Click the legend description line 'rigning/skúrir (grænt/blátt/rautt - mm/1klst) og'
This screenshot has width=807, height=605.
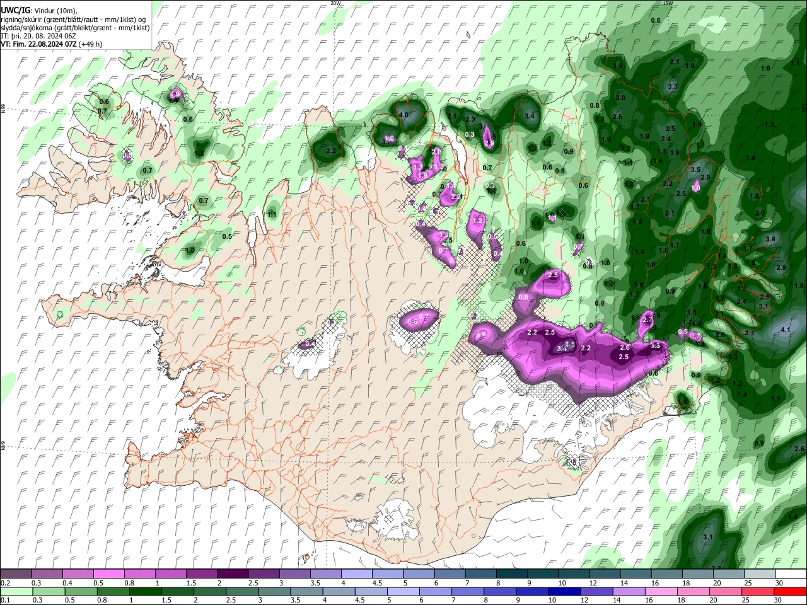(x=74, y=20)
